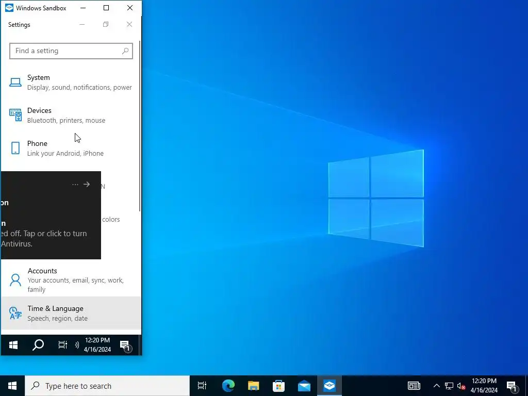The width and height of the screenshot is (528, 396).
Task: Open Devices settings category
Action: (x=71, y=115)
